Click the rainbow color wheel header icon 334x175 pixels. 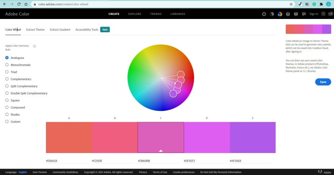click(280, 14)
